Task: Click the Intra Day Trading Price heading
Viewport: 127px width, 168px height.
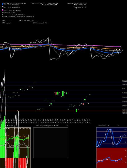Action: click(x=52, y=126)
